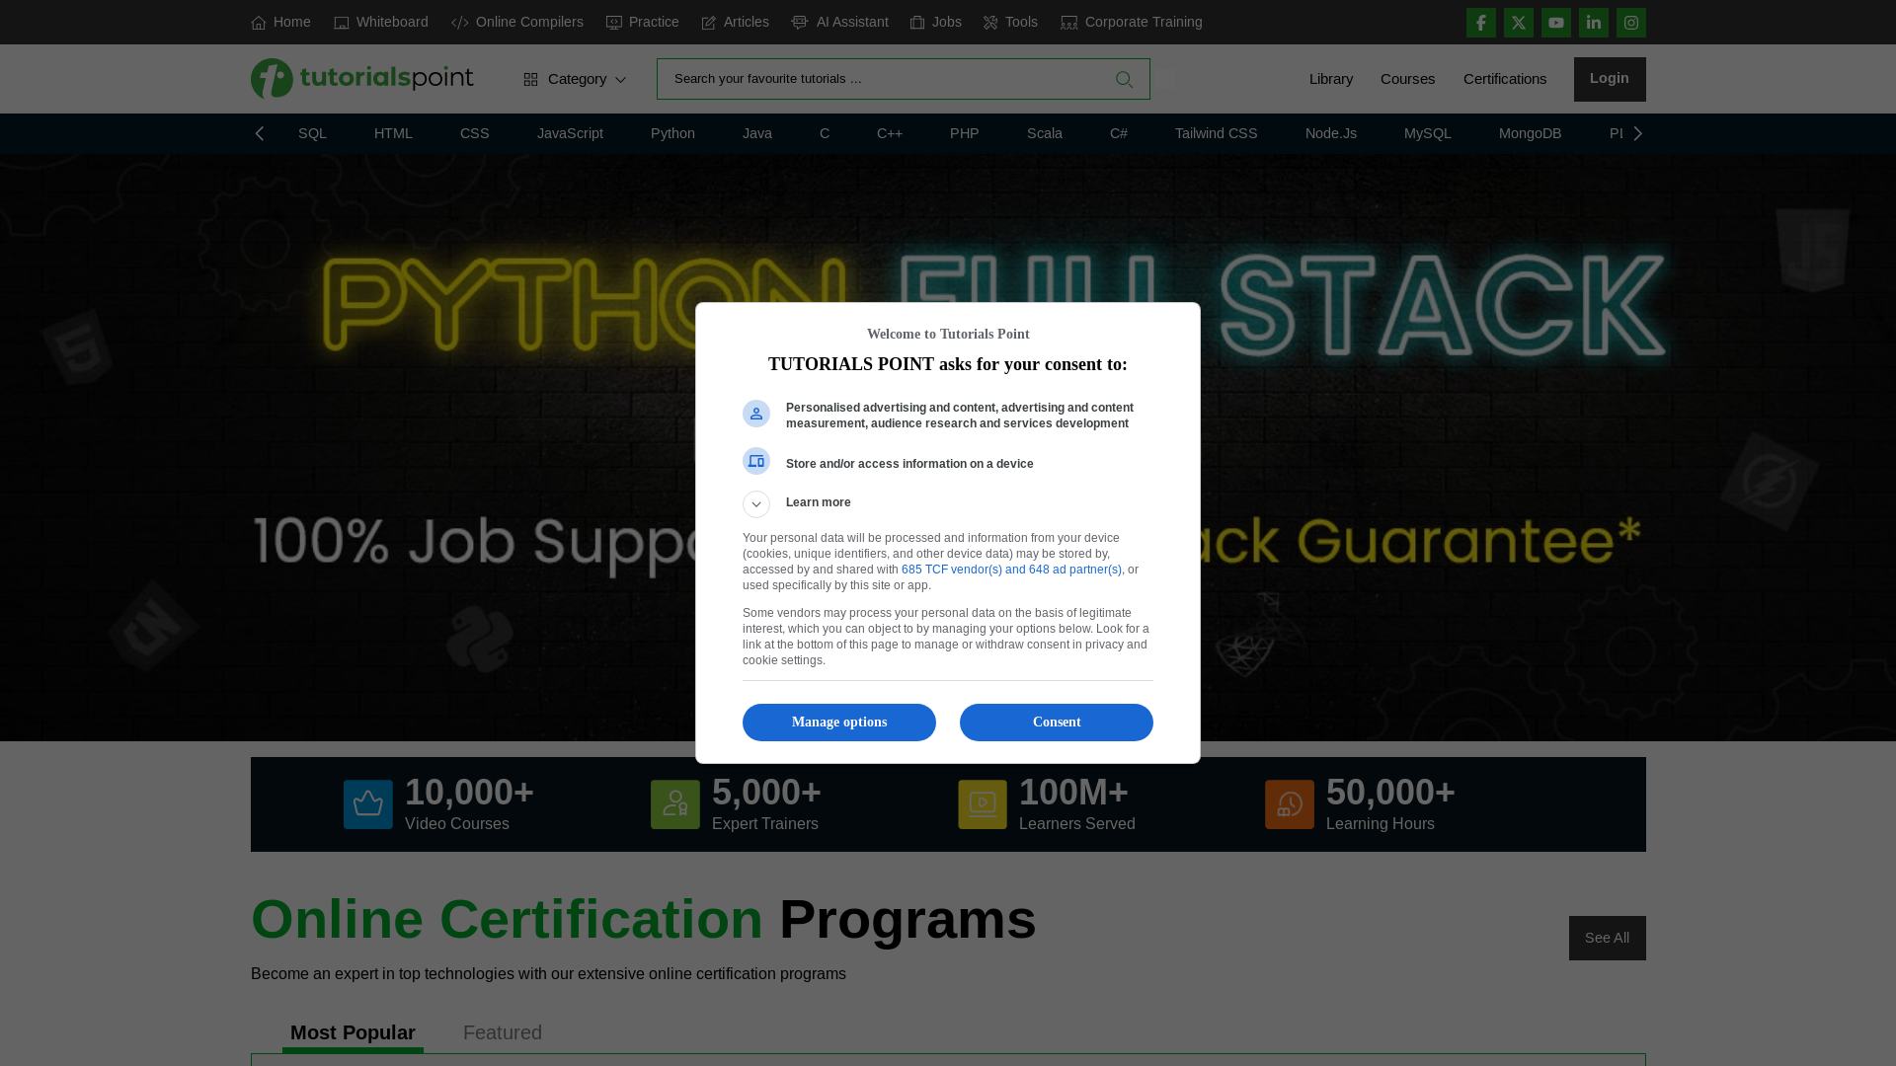Click the search magnifier icon

point(1124,80)
